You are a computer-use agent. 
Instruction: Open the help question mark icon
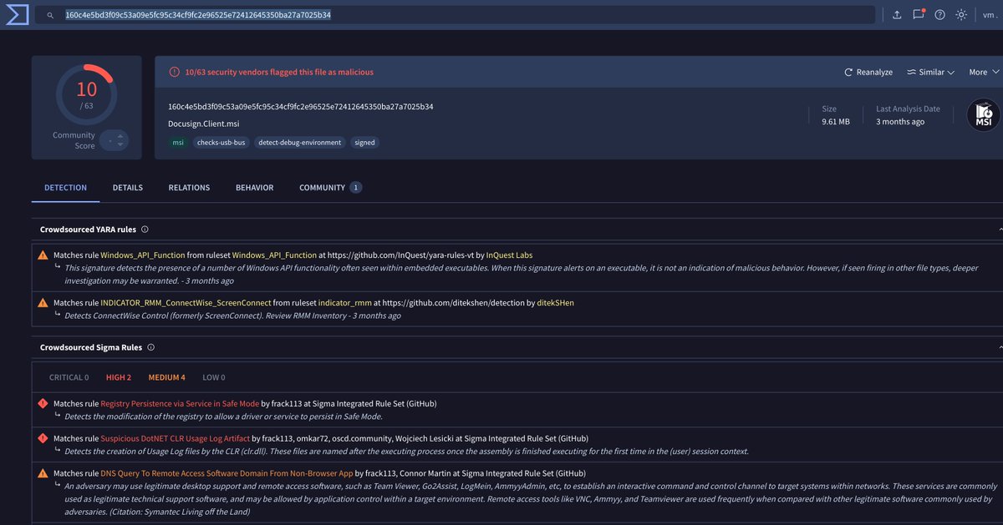tap(940, 15)
